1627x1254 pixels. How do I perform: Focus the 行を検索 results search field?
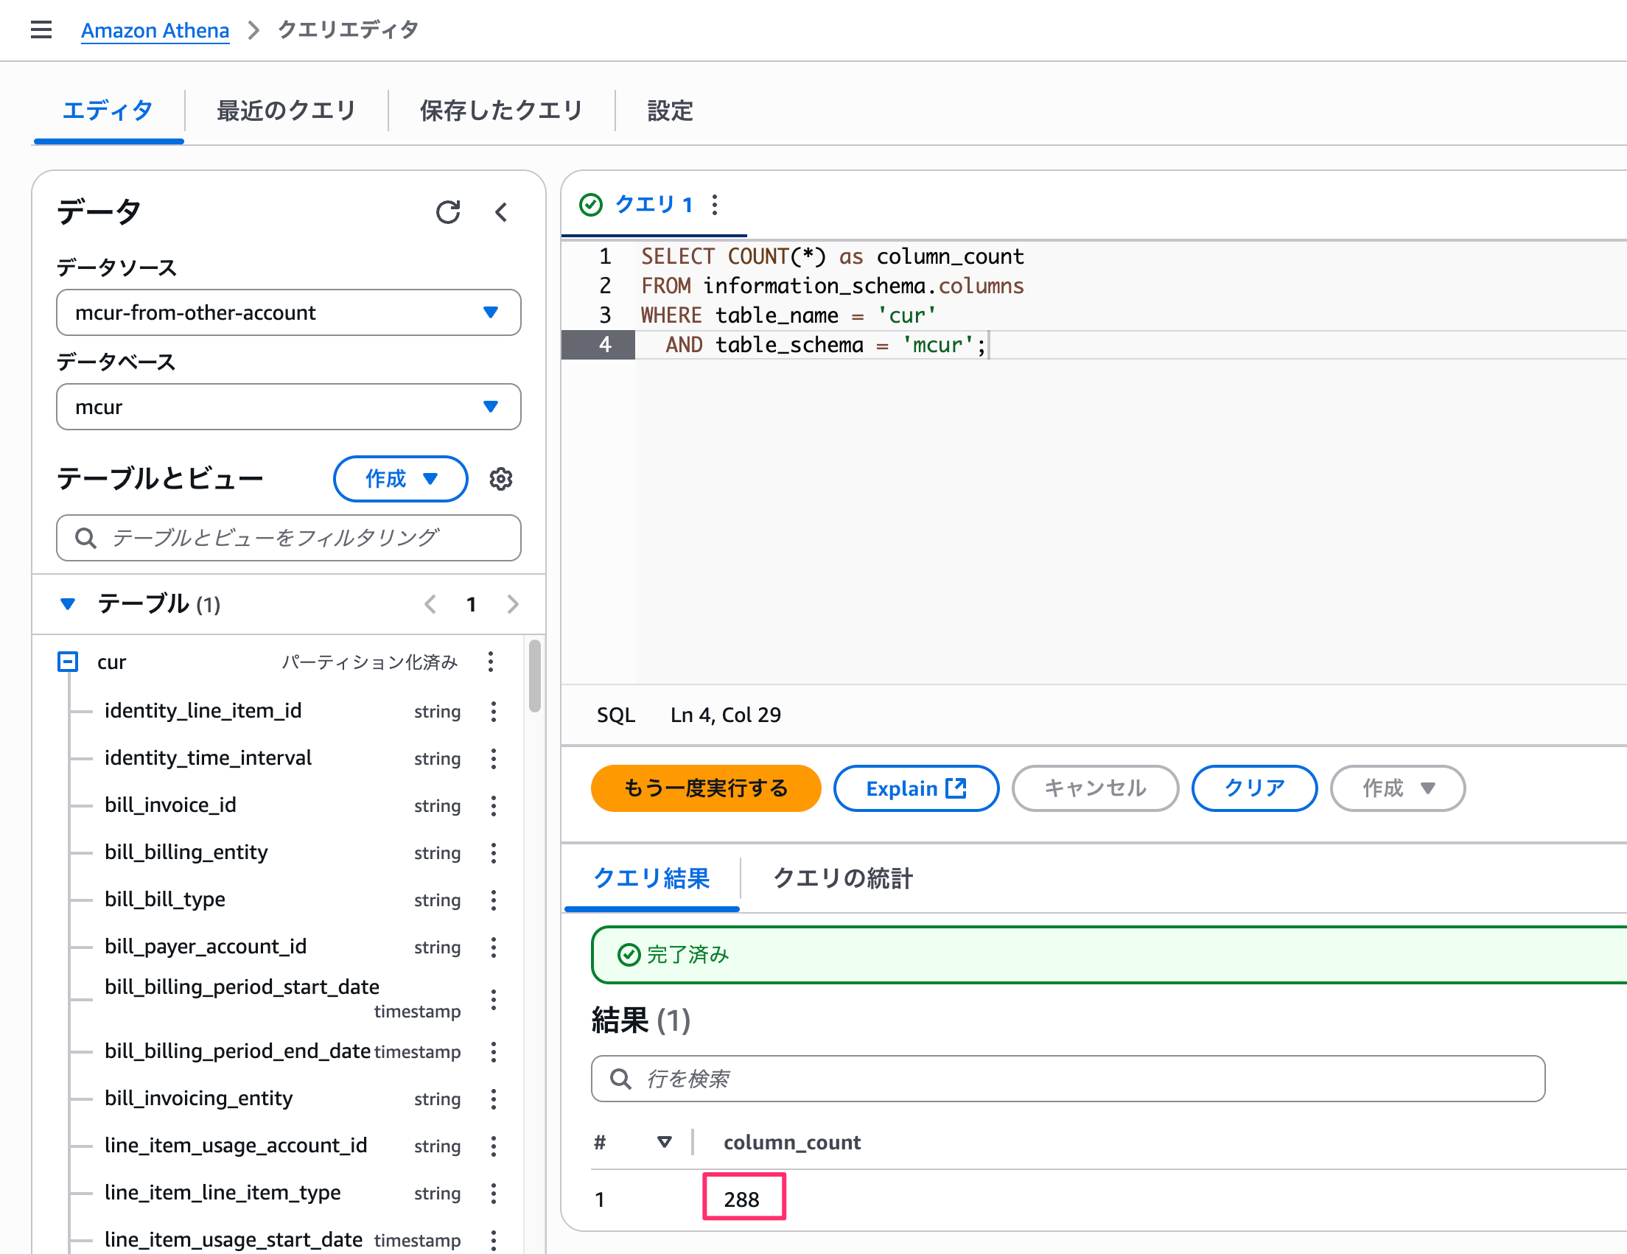point(1068,1078)
